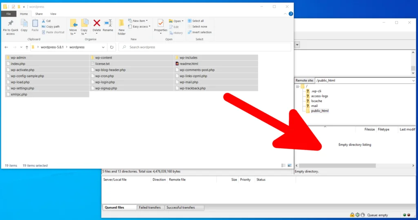Go back in Explorer navigation
Viewport: 418px width, 220px height.
click(x=7, y=47)
